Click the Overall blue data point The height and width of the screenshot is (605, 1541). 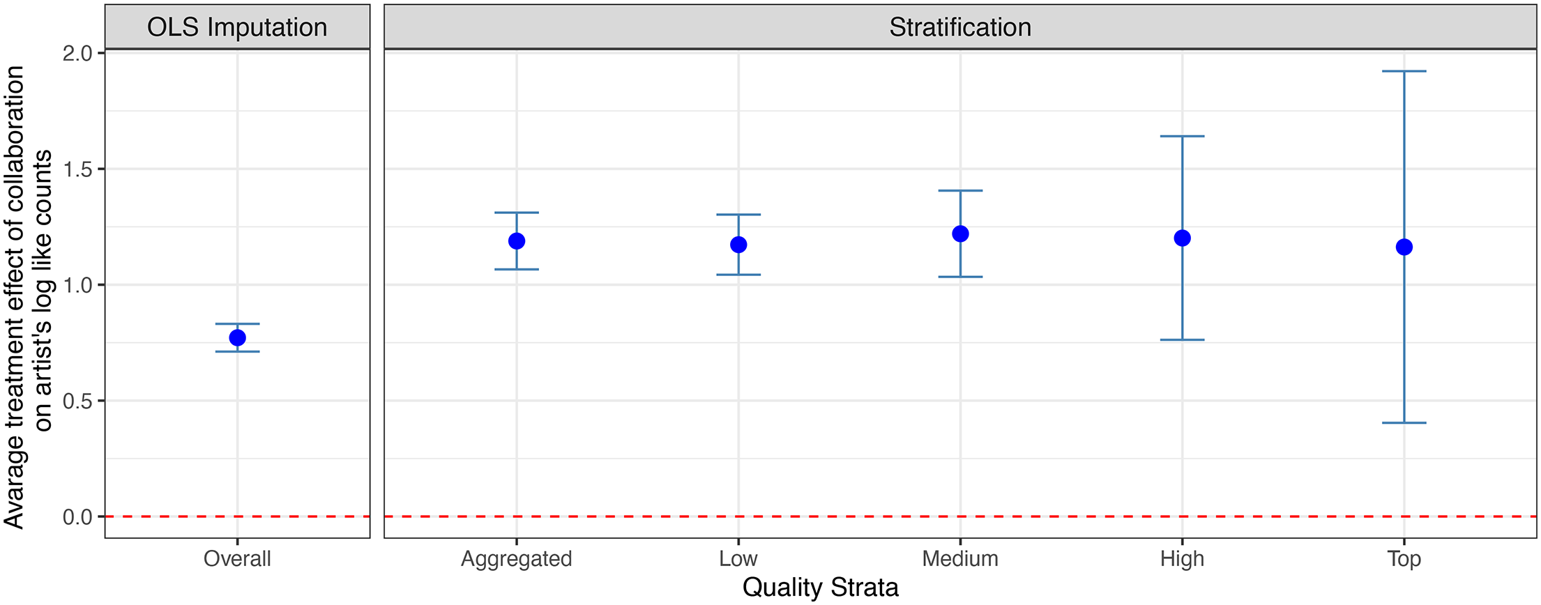click(237, 338)
